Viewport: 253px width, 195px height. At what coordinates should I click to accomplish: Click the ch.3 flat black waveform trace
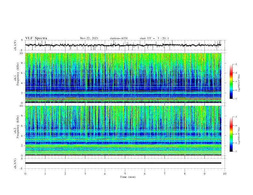coord(123,163)
